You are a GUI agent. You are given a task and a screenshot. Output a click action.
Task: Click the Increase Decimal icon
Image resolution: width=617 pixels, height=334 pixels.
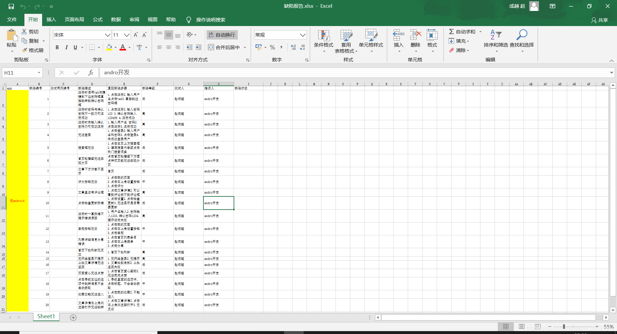[x=293, y=47]
